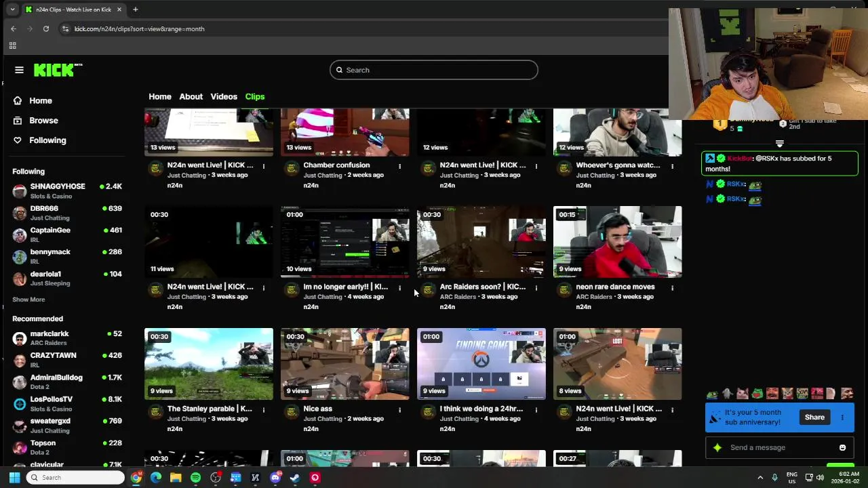
Task: Click green sparkle icon in chat input
Action: pos(717,447)
